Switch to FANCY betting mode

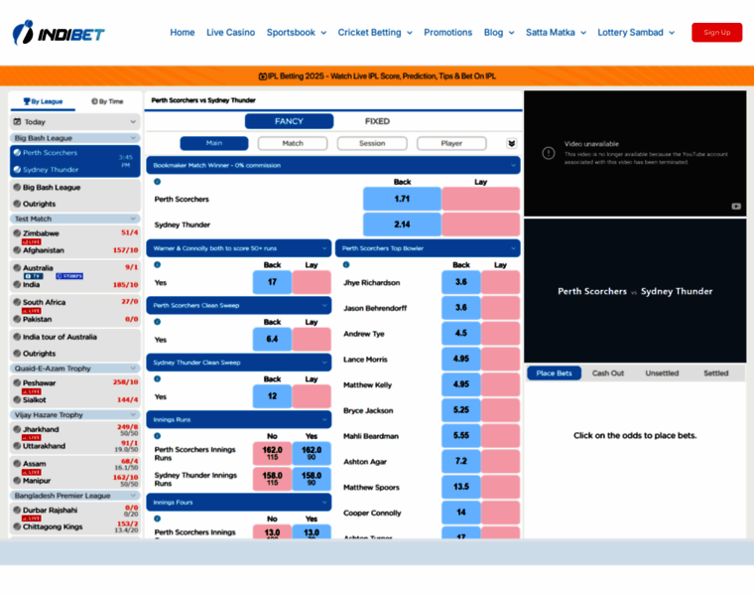click(x=289, y=121)
